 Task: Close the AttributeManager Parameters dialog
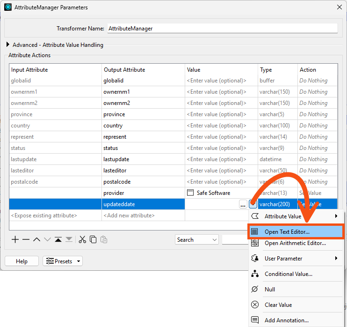pyautogui.click(x=339, y=7)
